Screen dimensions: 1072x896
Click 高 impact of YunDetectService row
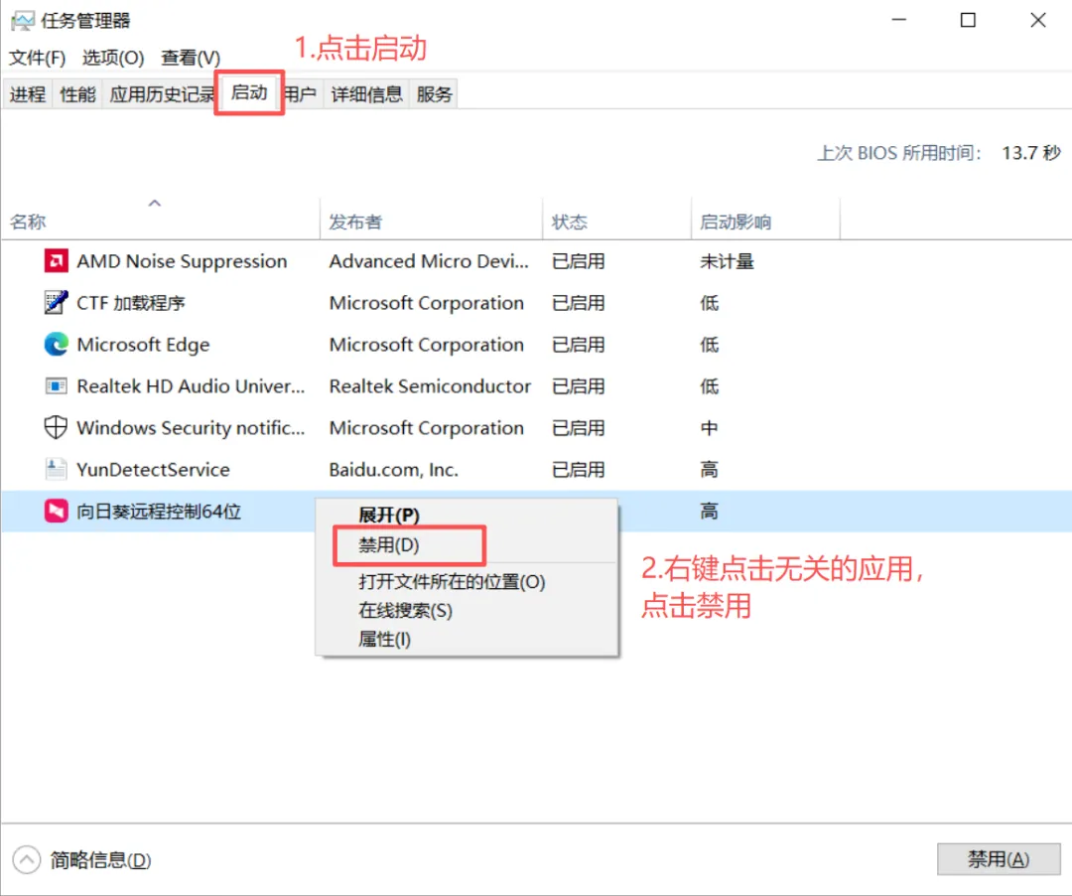pos(709,470)
